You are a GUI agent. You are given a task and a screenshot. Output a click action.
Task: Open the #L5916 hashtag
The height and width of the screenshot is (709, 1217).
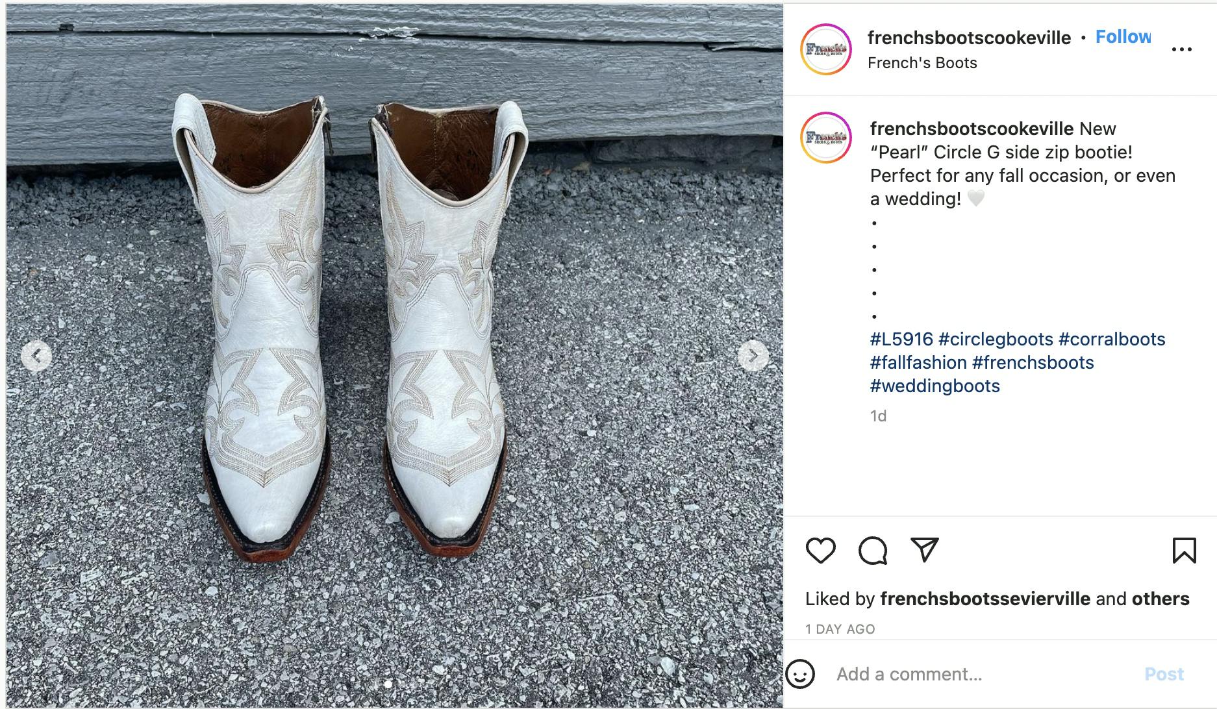[901, 339]
